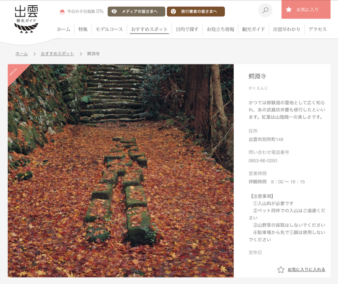Screen dimensions: 338x284
Task: Click the face icon in メディアの皆さまへ
Action: coord(114,12)
